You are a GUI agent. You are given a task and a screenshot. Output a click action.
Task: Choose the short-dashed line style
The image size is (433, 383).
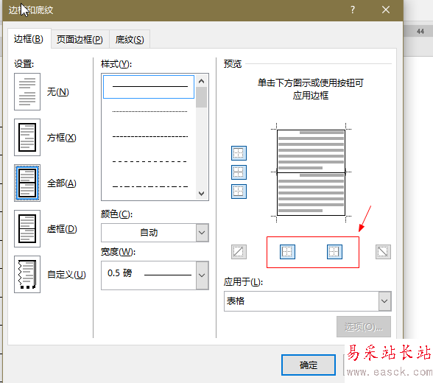[149, 137]
